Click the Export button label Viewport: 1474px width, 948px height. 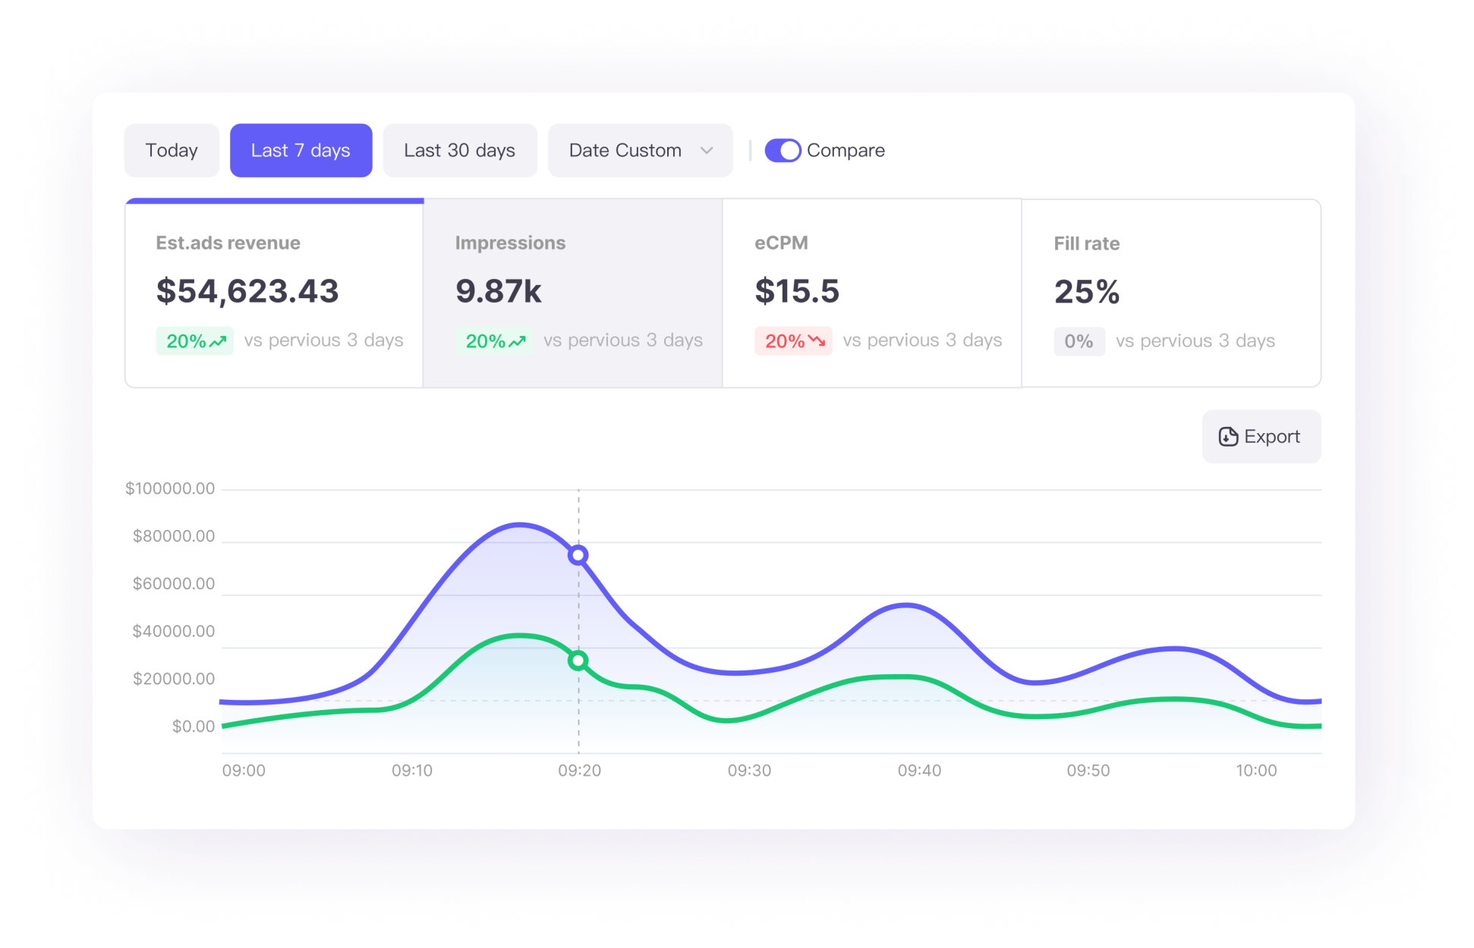click(x=1272, y=437)
